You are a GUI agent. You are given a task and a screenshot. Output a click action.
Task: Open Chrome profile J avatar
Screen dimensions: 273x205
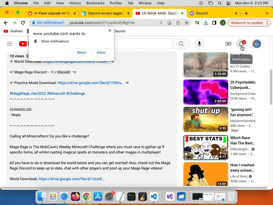(x=223, y=23)
